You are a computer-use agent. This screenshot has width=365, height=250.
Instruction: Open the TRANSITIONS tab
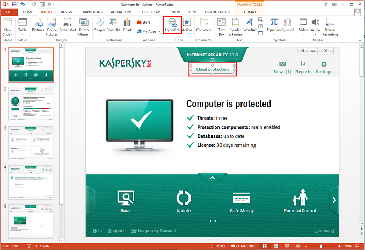point(91,12)
